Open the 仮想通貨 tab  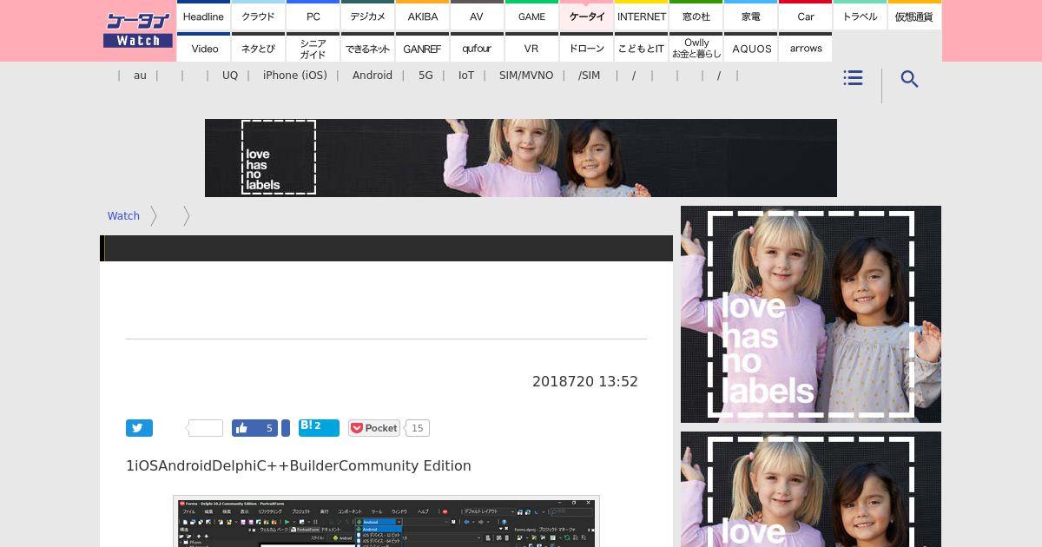[914, 16]
